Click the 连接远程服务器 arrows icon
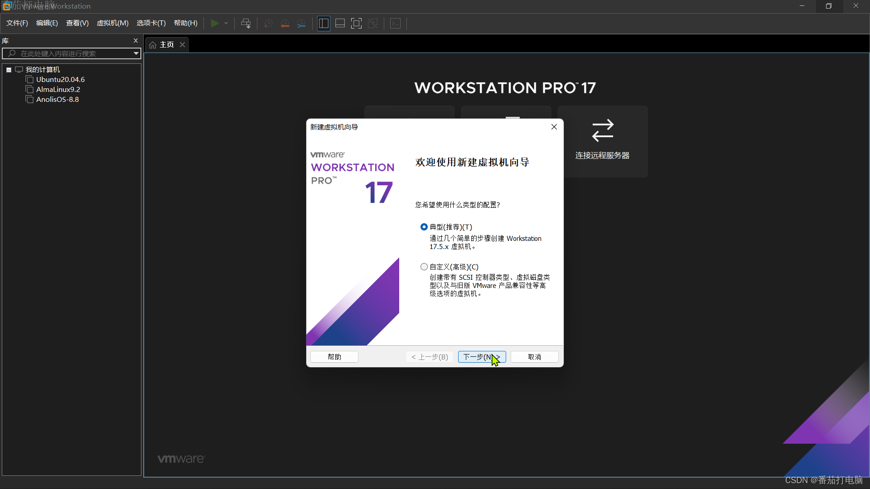This screenshot has width=870, height=489. click(603, 130)
